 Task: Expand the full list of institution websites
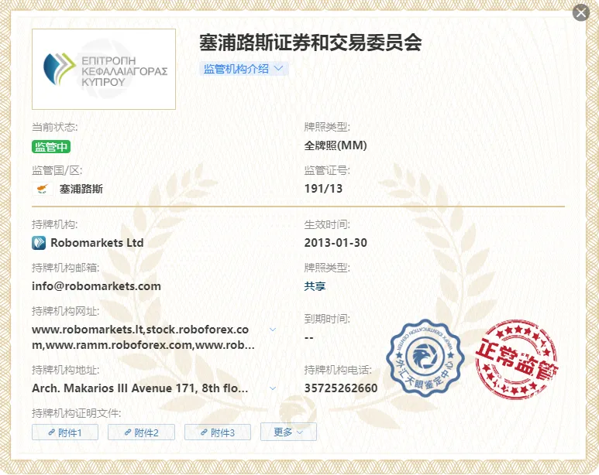click(273, 330)
